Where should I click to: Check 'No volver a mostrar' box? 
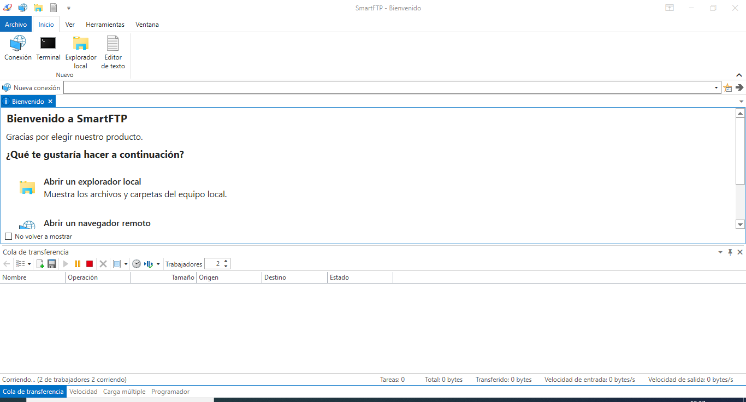8,237
